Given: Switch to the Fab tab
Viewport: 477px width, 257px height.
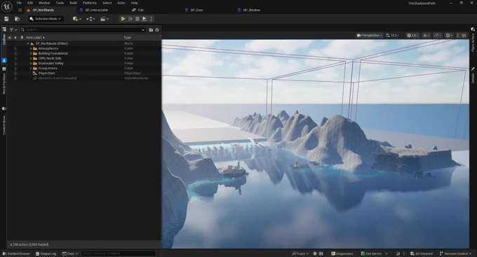Looking at the screenshot, I should (140, 10).
